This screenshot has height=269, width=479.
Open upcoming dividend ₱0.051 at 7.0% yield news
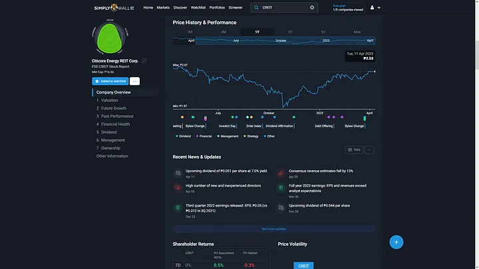point(226,171)
